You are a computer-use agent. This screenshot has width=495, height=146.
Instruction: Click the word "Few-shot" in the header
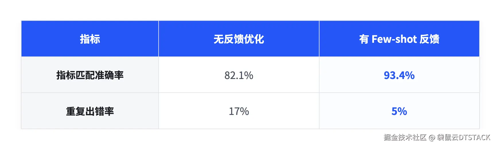tap(394, 39)
